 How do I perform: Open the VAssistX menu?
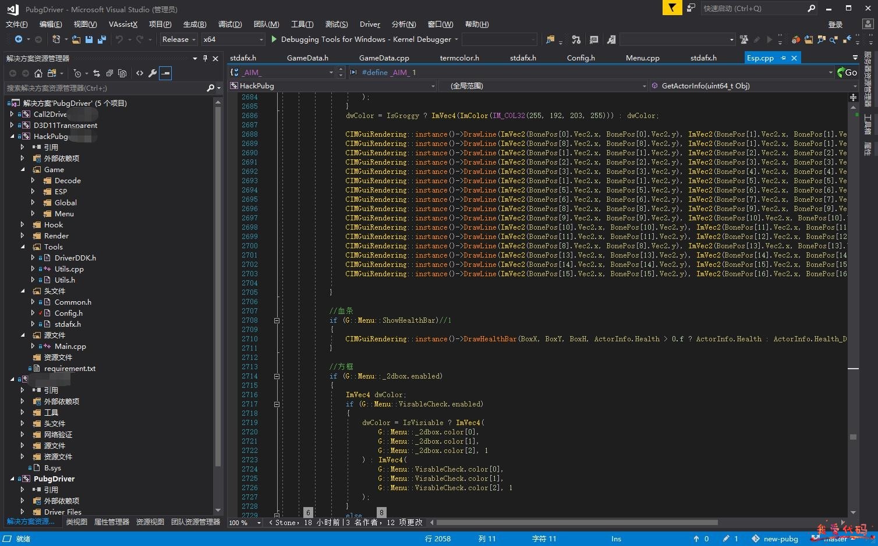pos(123,24)
